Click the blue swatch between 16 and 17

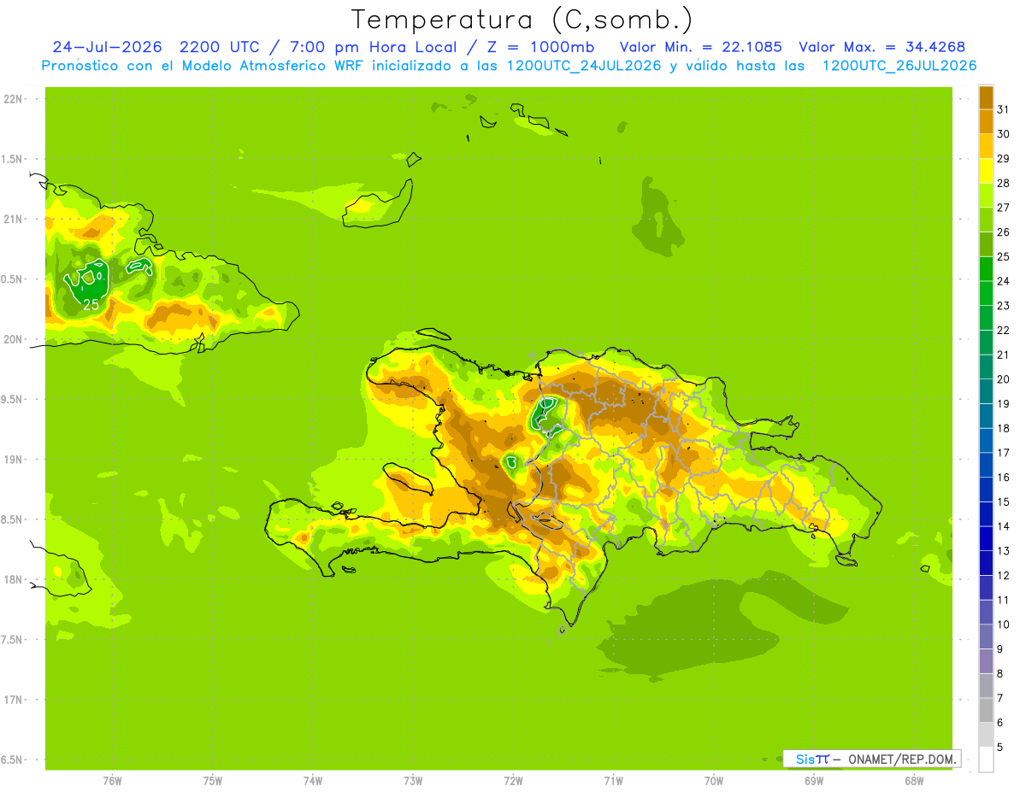[986, 465]
